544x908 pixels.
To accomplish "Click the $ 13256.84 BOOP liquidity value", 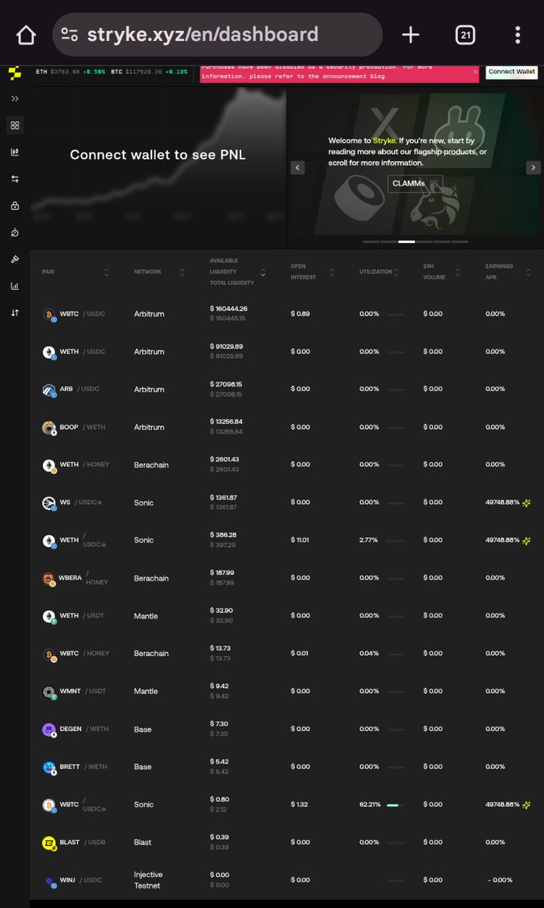I will (x=226, y=422).
